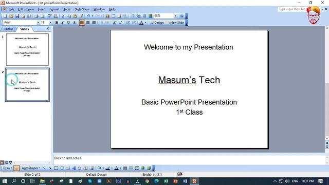Run the Spelling check tool

[50, 16]
